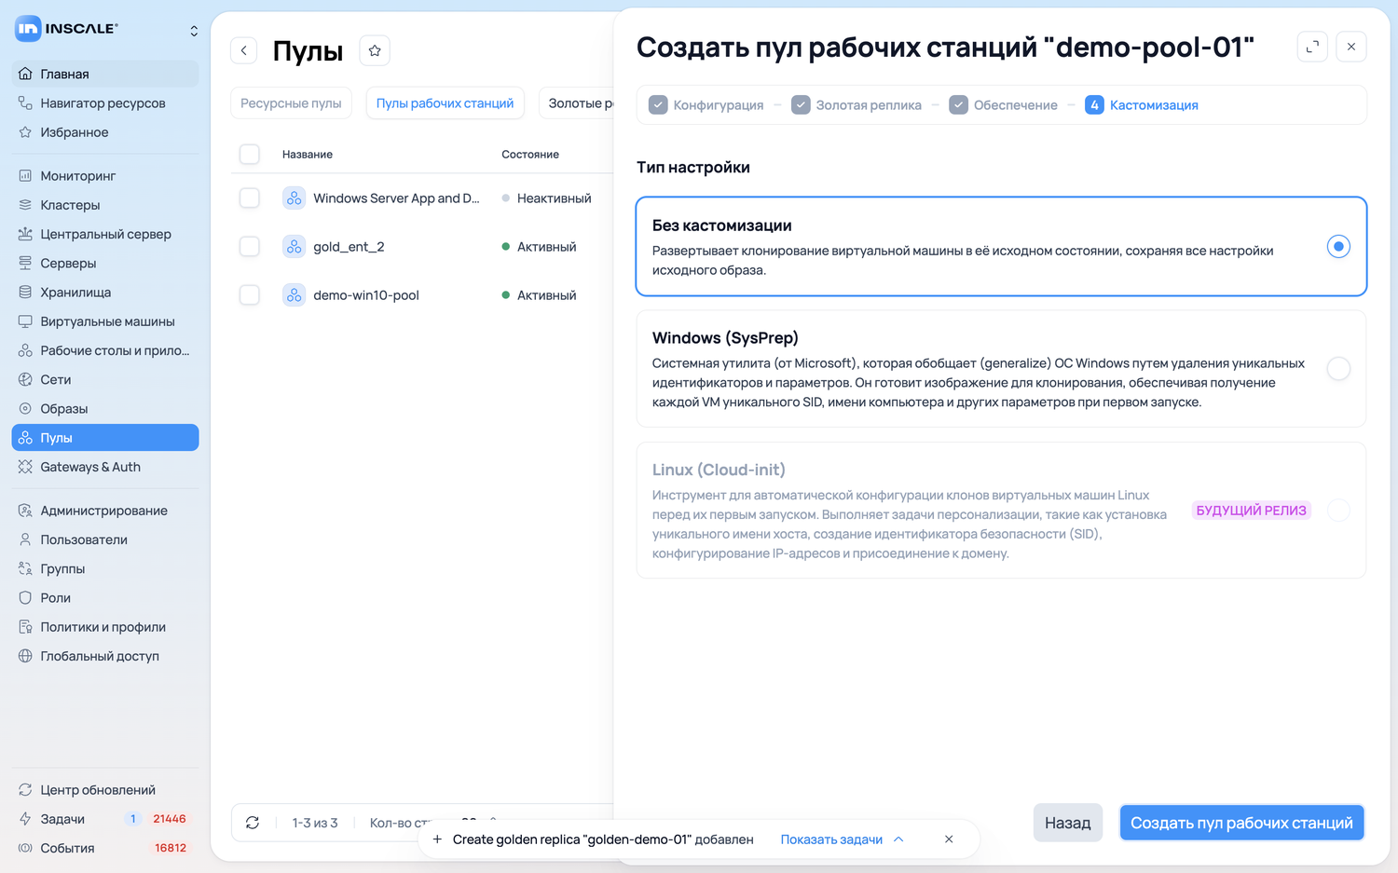Click the Виртуальные машины monitor icon
Image resolution: width=1398 pixels, height=873 pixels.
point(25,321)
